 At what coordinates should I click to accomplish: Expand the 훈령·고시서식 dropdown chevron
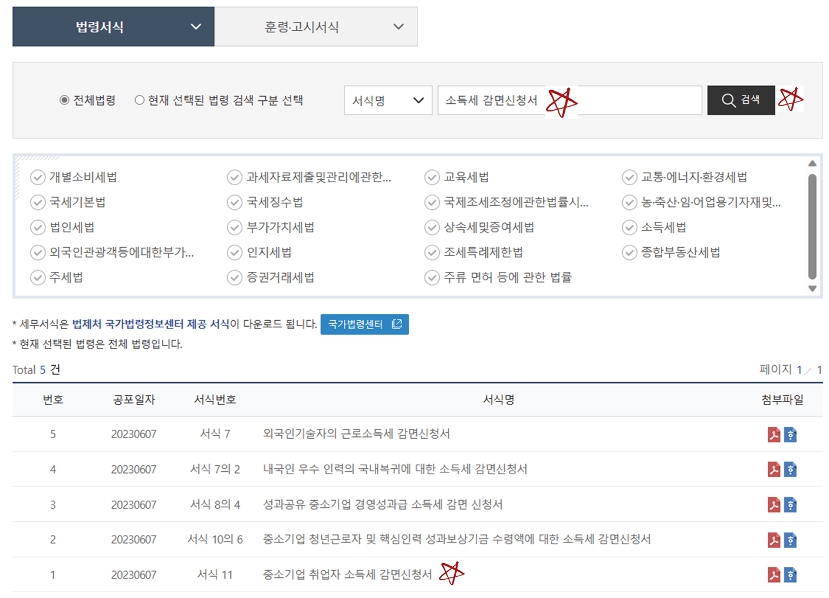tap(398, 27)
